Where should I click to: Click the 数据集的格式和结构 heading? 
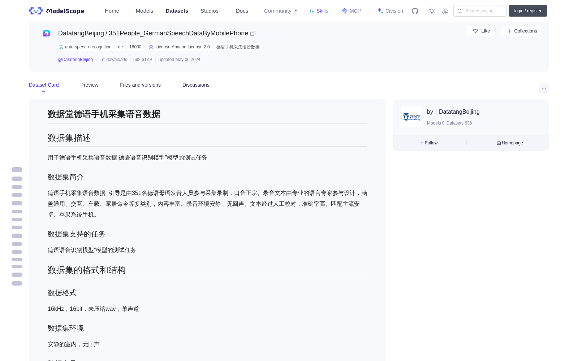87,270
